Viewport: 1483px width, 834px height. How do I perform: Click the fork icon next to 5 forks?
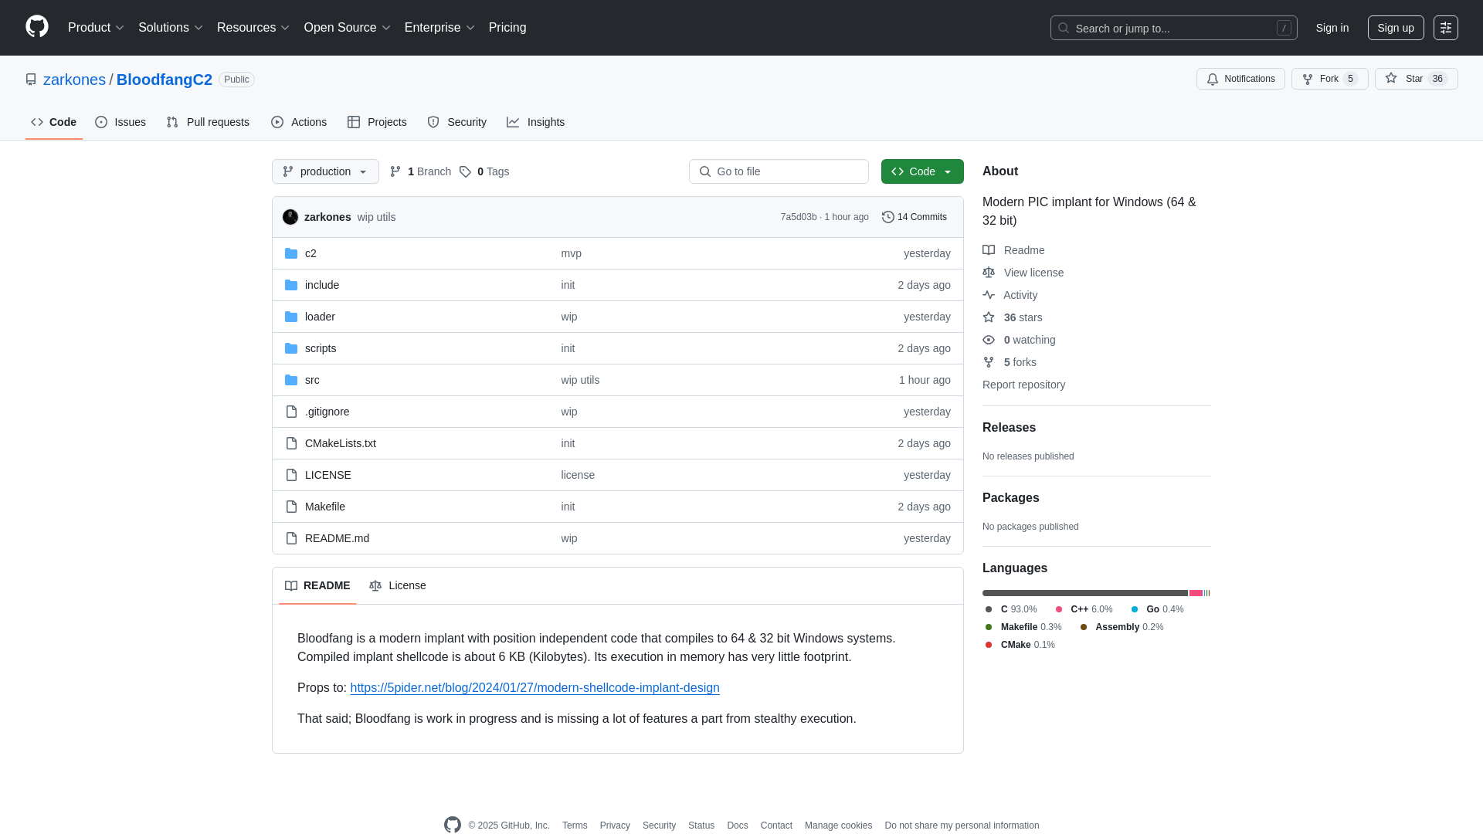tap(989, 362)
